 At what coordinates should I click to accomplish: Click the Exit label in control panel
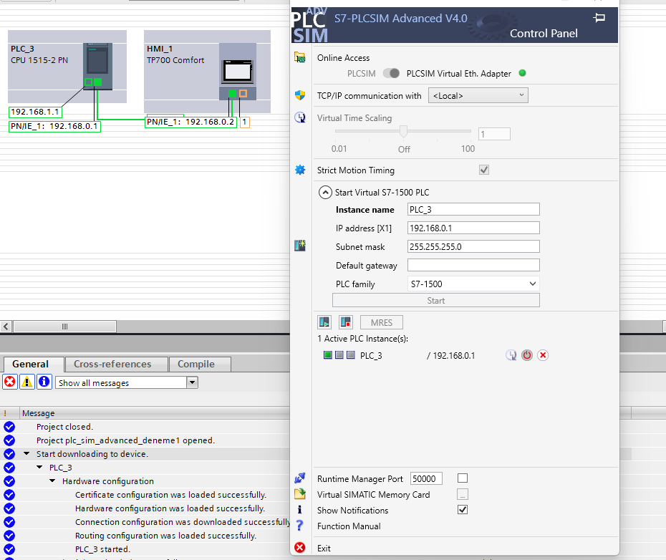(x=324, y=548)
